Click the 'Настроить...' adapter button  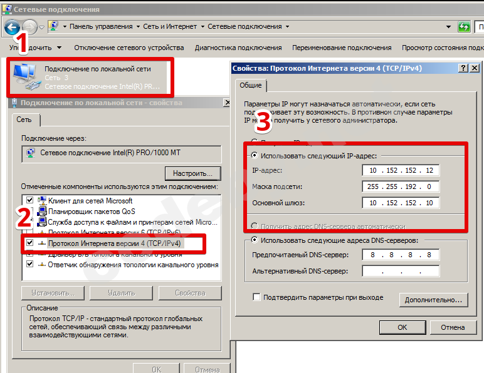(x=193, y=173)
